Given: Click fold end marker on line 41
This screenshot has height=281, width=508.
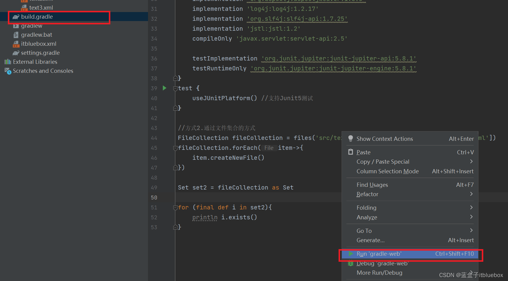Looking at the screenshot, I should click(175, 108).
